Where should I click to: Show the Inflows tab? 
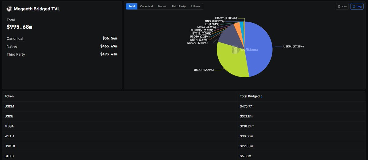point(195,6)
